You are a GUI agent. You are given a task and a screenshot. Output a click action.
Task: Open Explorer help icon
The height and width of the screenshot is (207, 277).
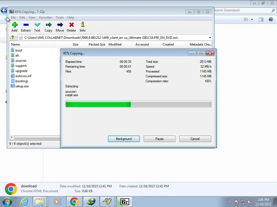click(x=271, y=19)
